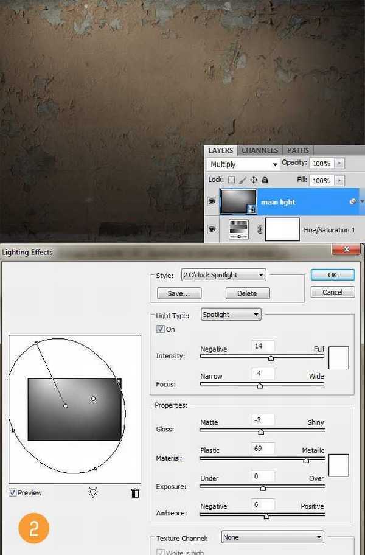Hide the main light layer
Image resolution: width=365 pixels, height=555 pixels.
pyautogui.click(x=212, y=202)
